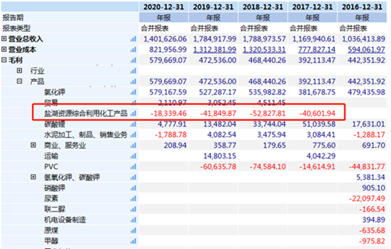Select 碳酸锂 product label
Viewport: 391px width, 249px height.
pyautogui.click(x=55, y=124)
